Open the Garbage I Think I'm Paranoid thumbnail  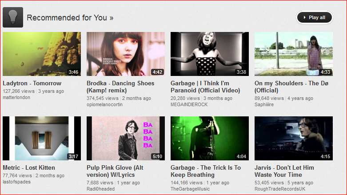tap(210, 54)
